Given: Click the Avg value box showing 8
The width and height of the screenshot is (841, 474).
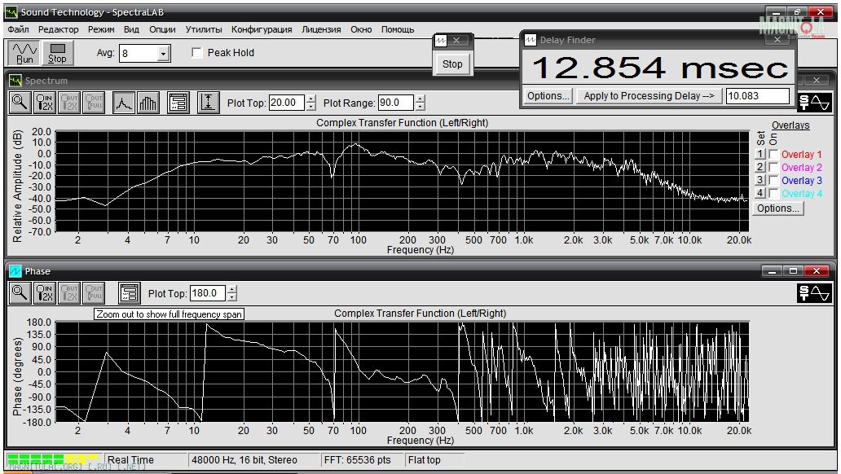Looking at the screenshot, I should pos(139,53).
